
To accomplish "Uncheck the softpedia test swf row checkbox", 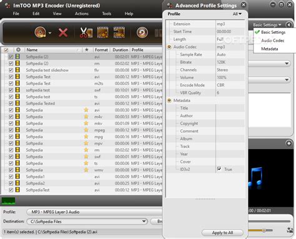I will 11,90.
